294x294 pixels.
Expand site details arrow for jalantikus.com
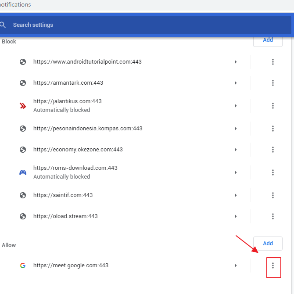coord(236,106)
